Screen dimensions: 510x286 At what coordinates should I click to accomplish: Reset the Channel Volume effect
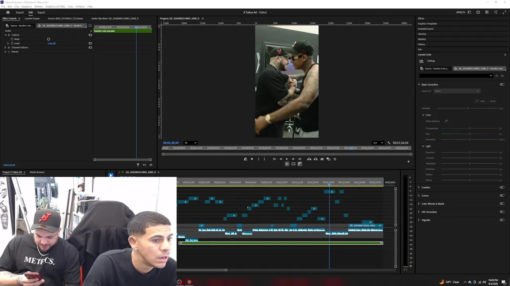pyautogui.click(x=90, y=47)
